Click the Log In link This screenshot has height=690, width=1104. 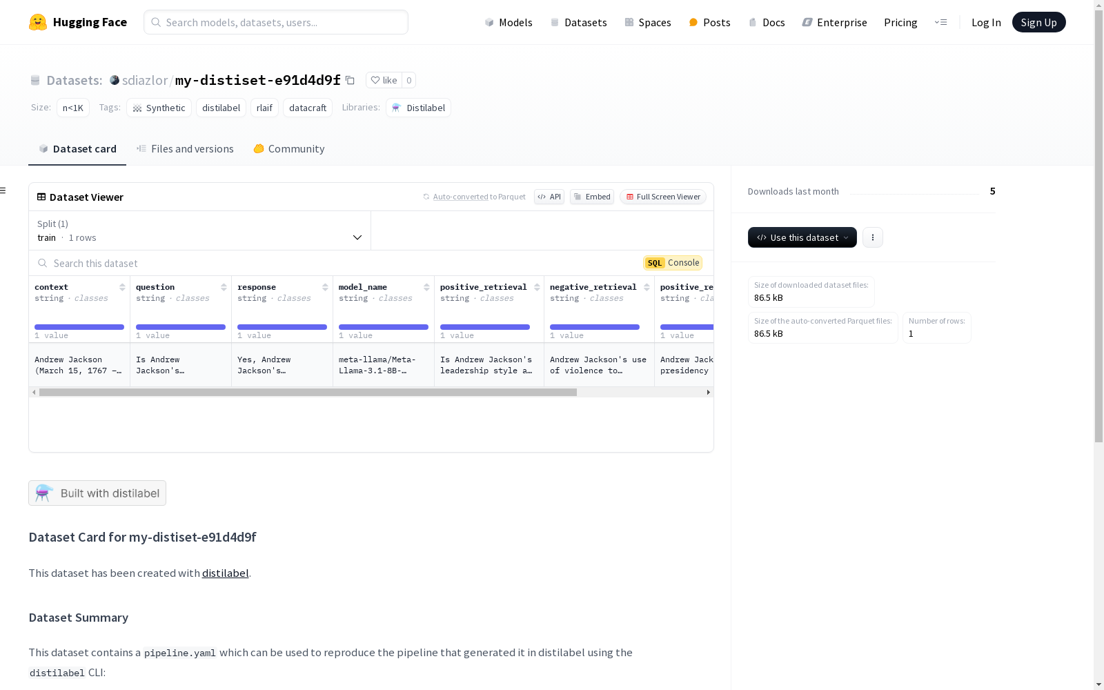(x=986, y=22)
